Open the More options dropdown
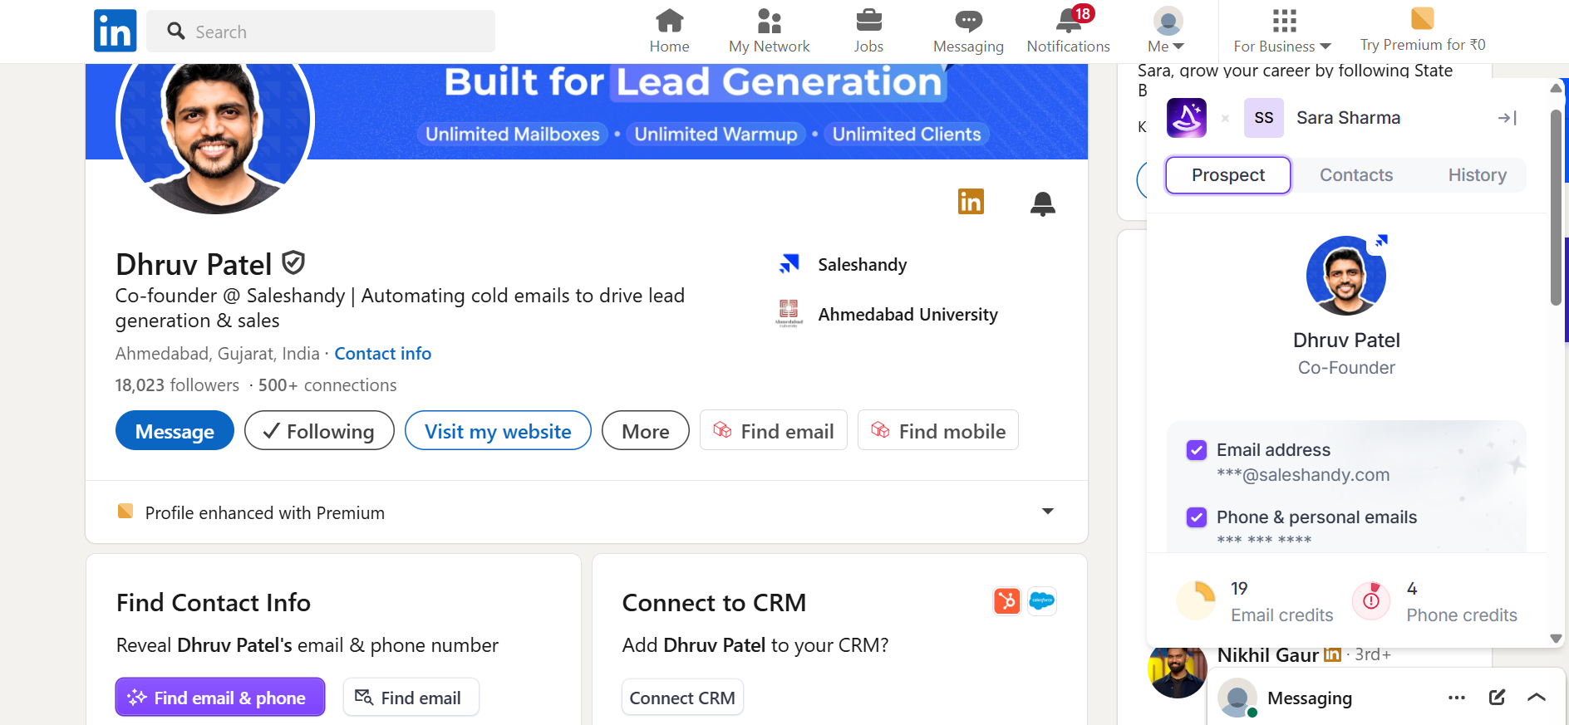 646,430
